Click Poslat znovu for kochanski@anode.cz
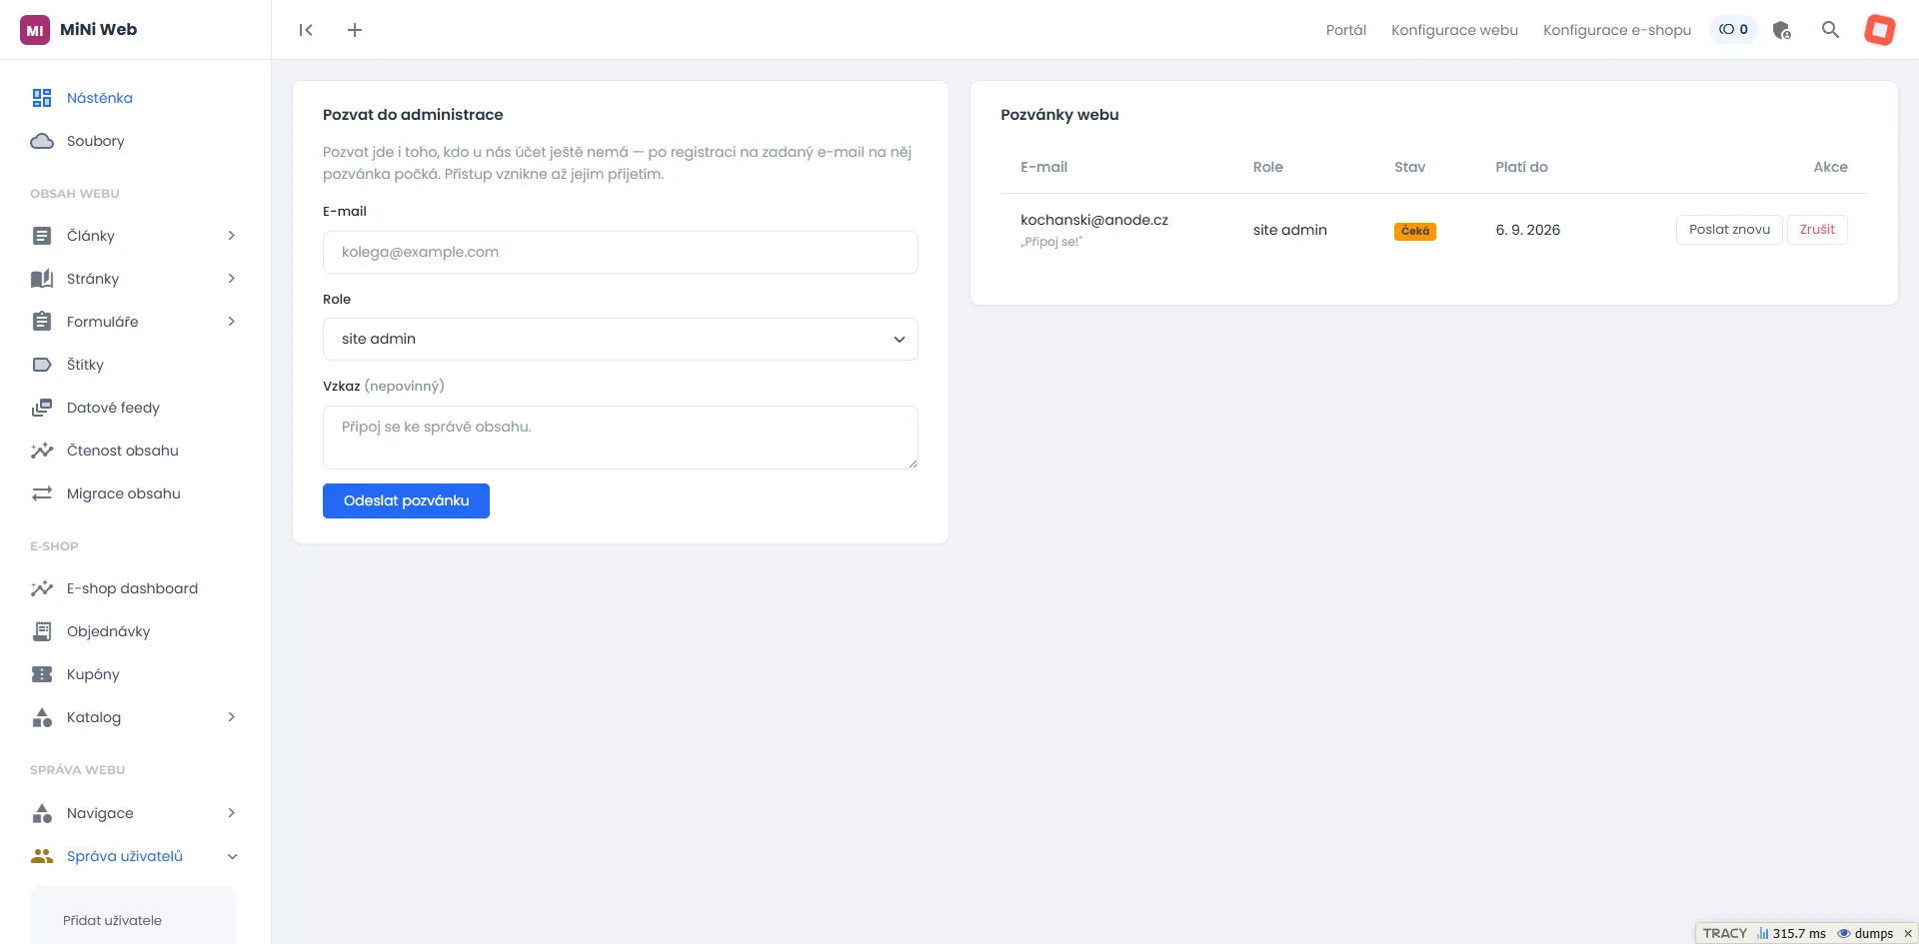 [x=1729, y=230]
